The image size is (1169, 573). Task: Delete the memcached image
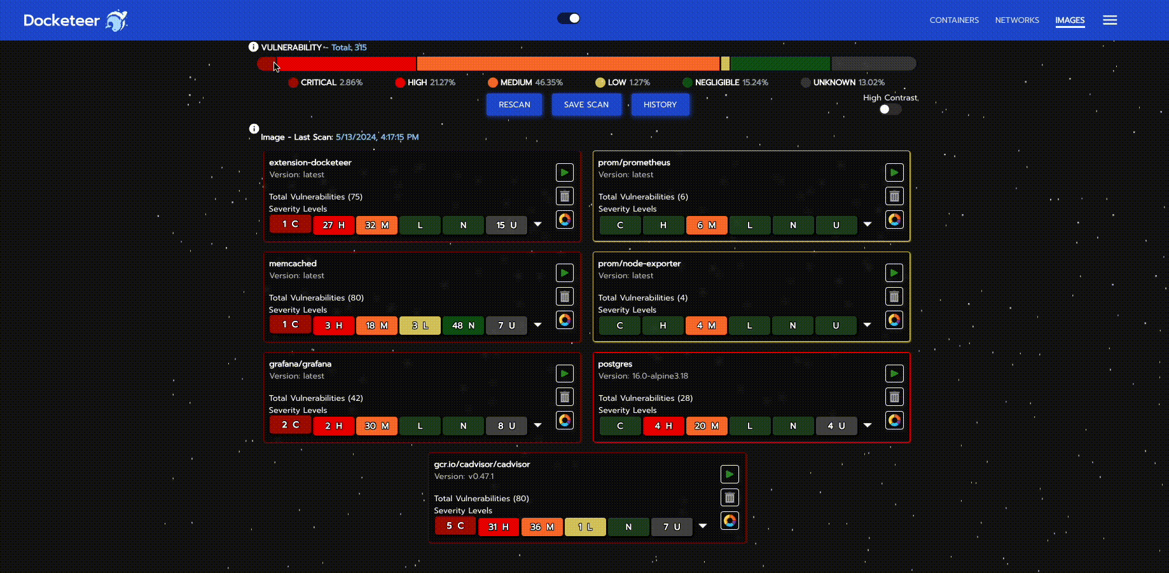point(564,297)
